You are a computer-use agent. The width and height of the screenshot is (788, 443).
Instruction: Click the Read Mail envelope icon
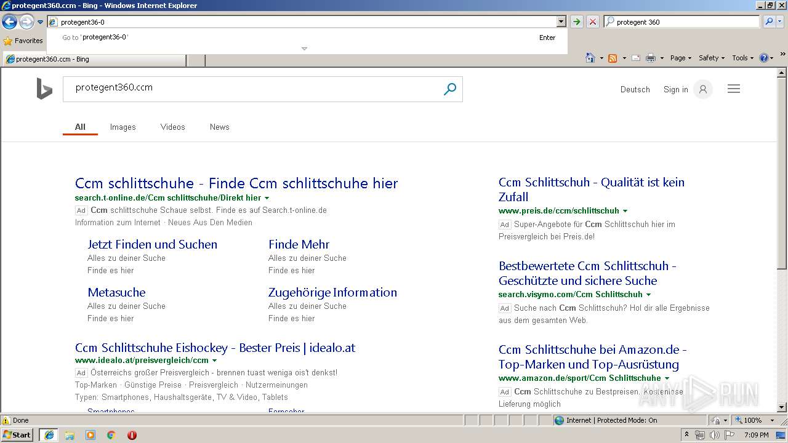click(x=636, y=58)
